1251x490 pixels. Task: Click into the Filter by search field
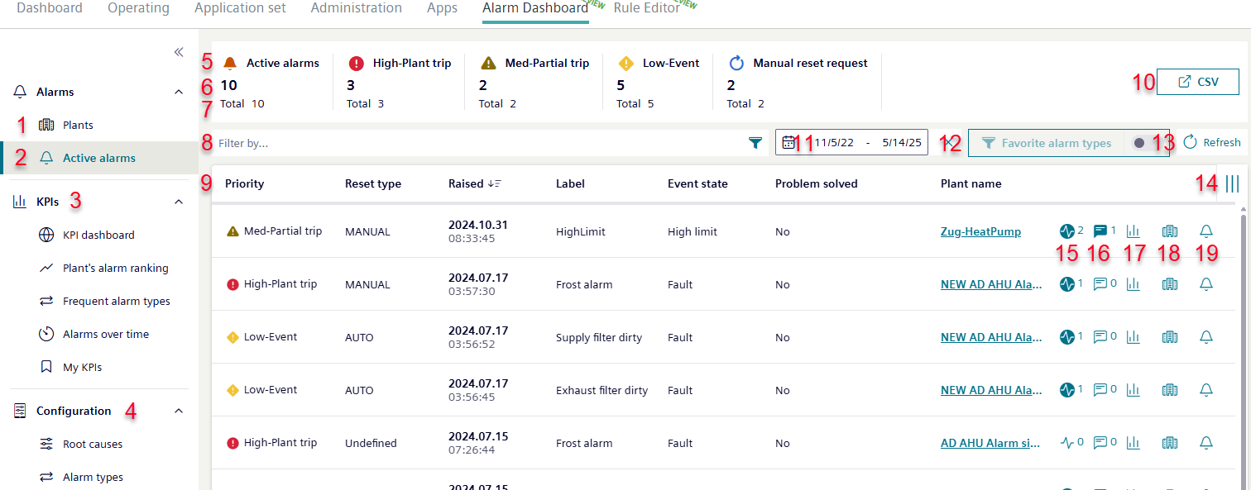478,143
